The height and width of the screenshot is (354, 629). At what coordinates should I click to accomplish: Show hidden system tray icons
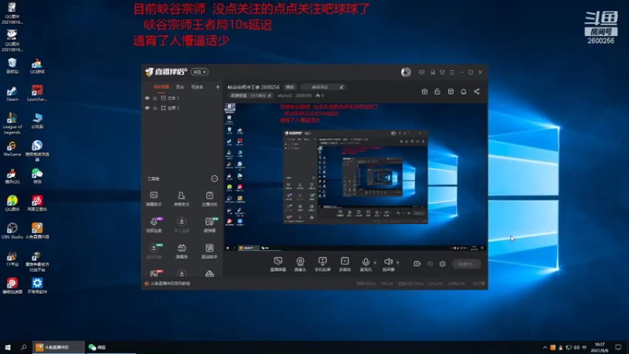pyautogui.click(x=545, y=348)
